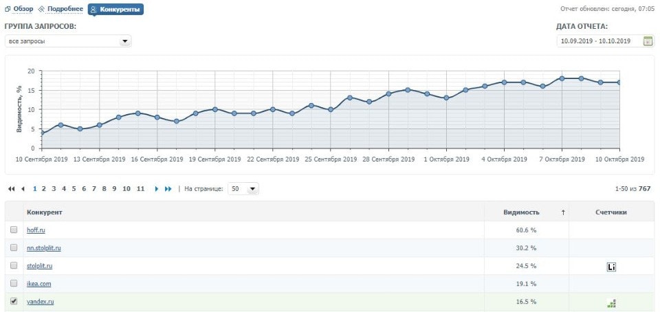Go to page 5
Viewport: 660px width, 312px height.
[74, 189]
